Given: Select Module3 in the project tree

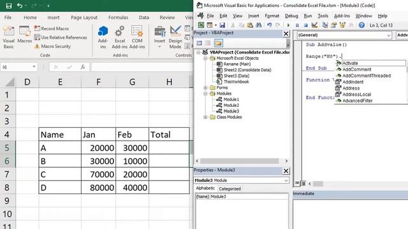Looking at the screenshot, I should (x=231, y=111).
